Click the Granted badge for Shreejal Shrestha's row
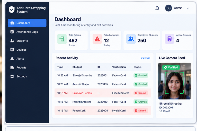The width and height of the screenshot is (197, 131). [141, 75]
